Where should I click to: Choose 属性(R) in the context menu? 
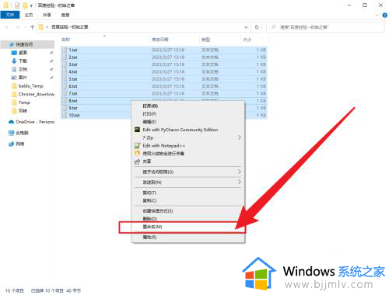tap(188, 237)
